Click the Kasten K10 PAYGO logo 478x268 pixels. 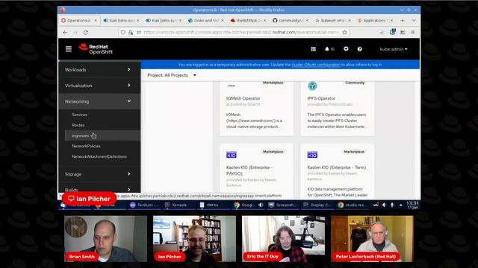232,155
